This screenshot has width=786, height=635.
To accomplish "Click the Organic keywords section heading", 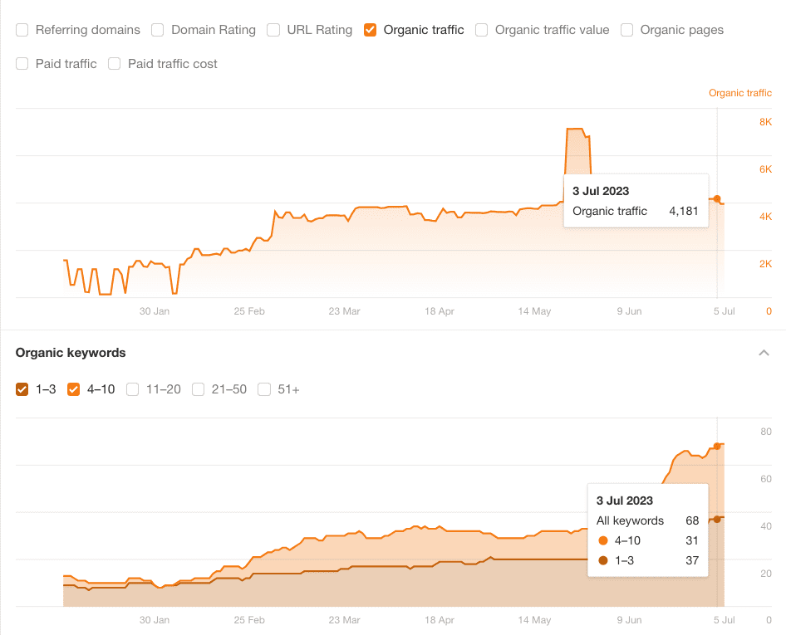I will (x=71, y=353).
